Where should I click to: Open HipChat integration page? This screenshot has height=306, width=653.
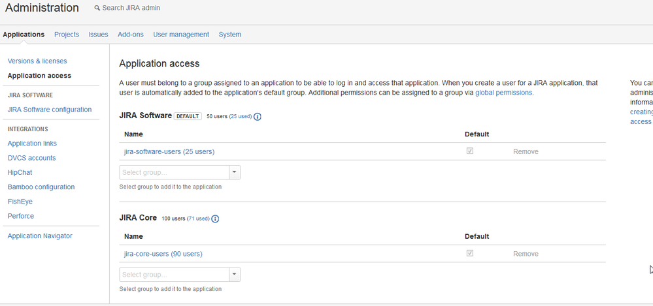pyautogui.click(x=20, y=172)
